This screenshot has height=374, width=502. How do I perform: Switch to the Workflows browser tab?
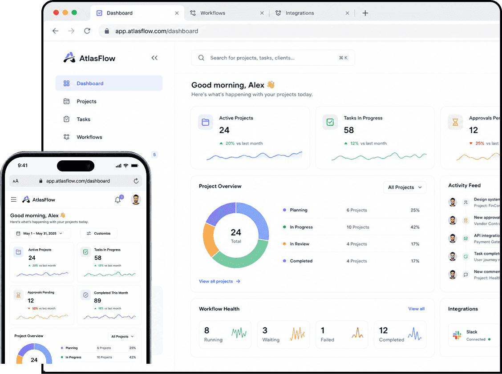pos(213,13)
